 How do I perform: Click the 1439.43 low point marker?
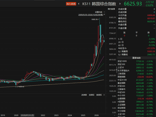21,87
